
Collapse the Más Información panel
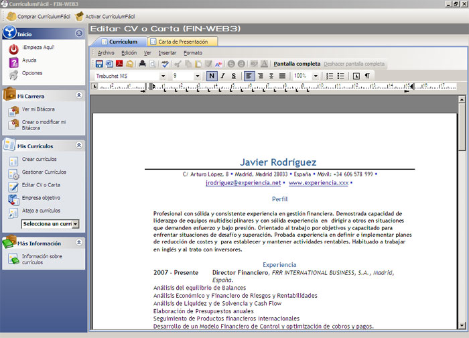pos(79,242)
